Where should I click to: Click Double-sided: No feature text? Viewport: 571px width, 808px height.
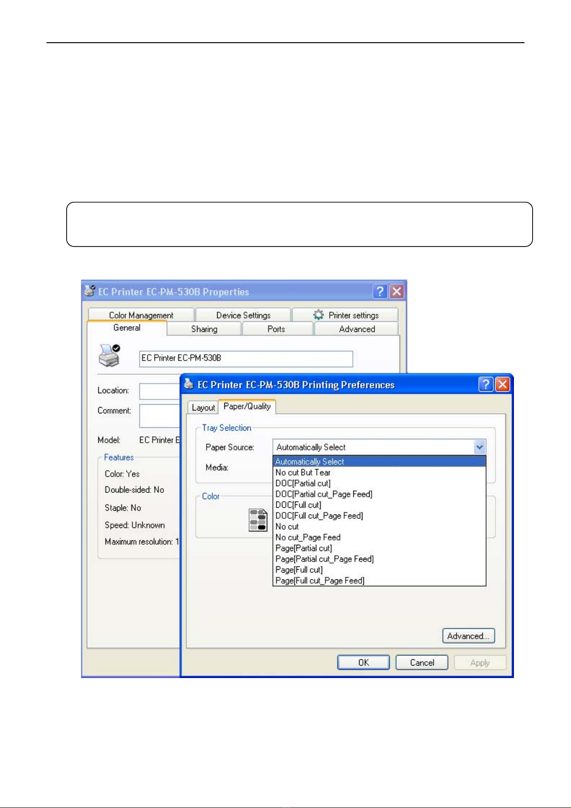tap(134, 490)
